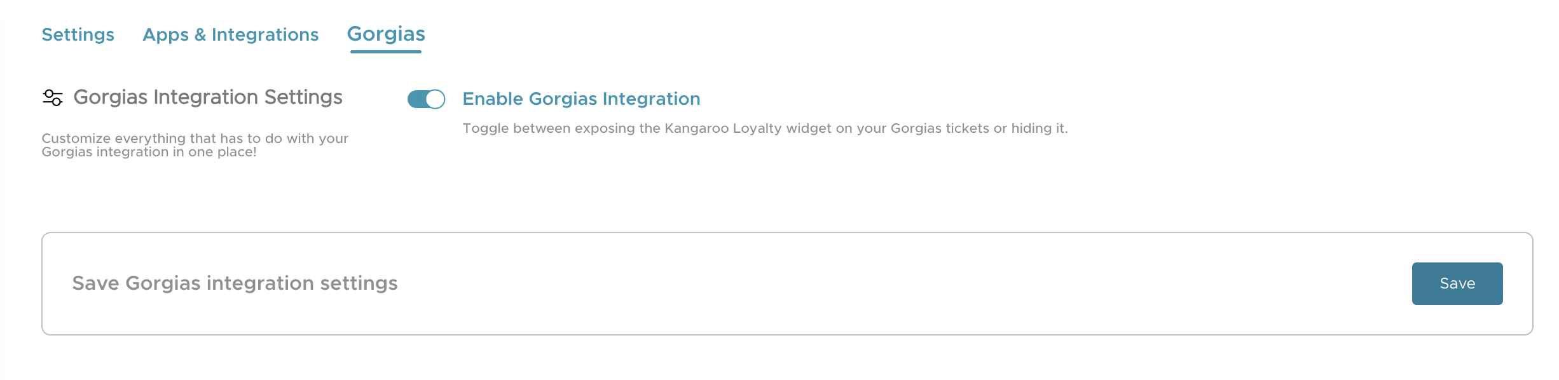This screenshot has width=1559, height=380.
Task: Click the word Integrations in the breadcrumb
Action: pos(265,34)
